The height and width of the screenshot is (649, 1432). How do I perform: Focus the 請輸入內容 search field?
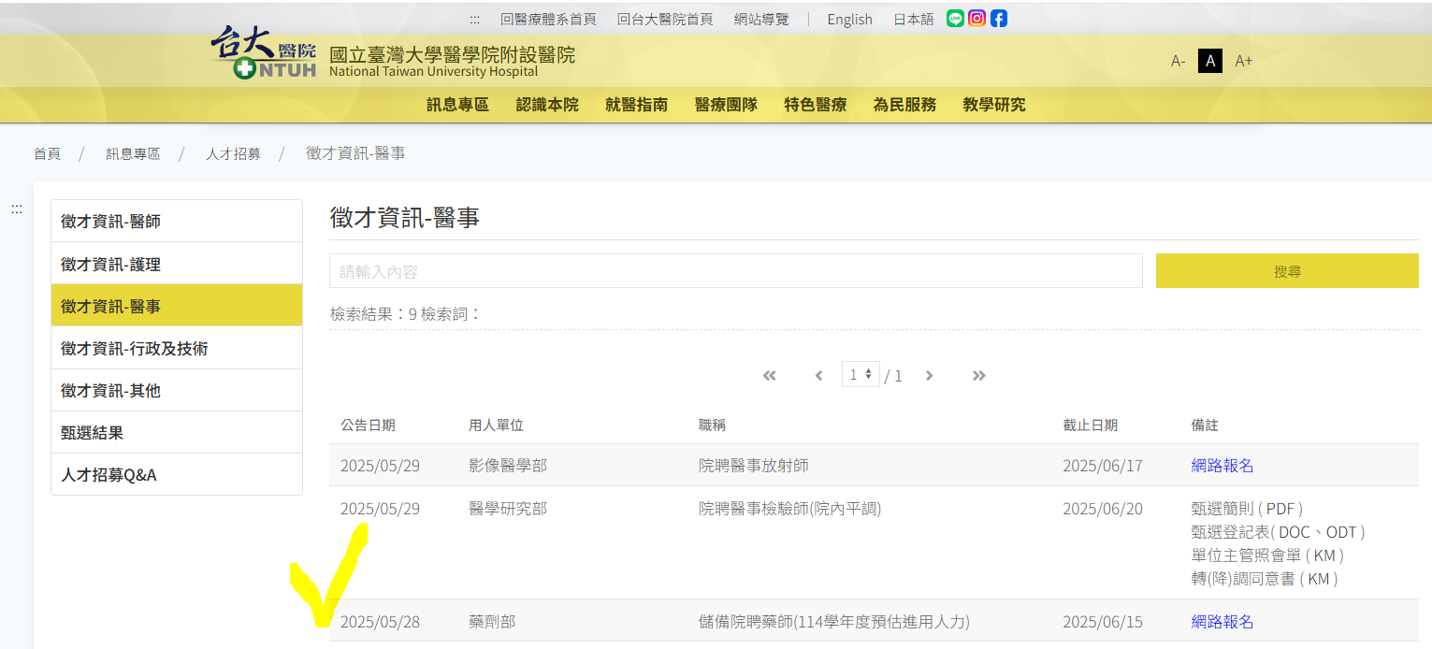(x=736, y=271)
